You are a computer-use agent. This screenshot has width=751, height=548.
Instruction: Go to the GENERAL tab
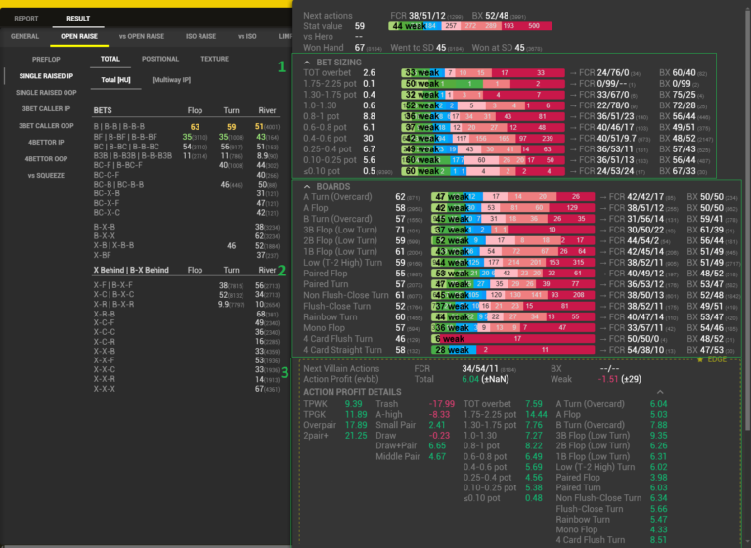[x=24, y=36]
